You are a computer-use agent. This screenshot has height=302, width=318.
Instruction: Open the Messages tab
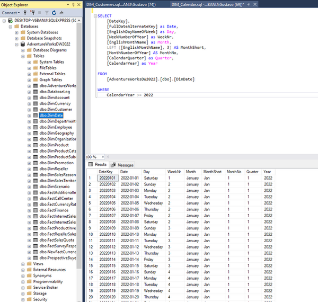pyautogui.click(x=122, y=165)
